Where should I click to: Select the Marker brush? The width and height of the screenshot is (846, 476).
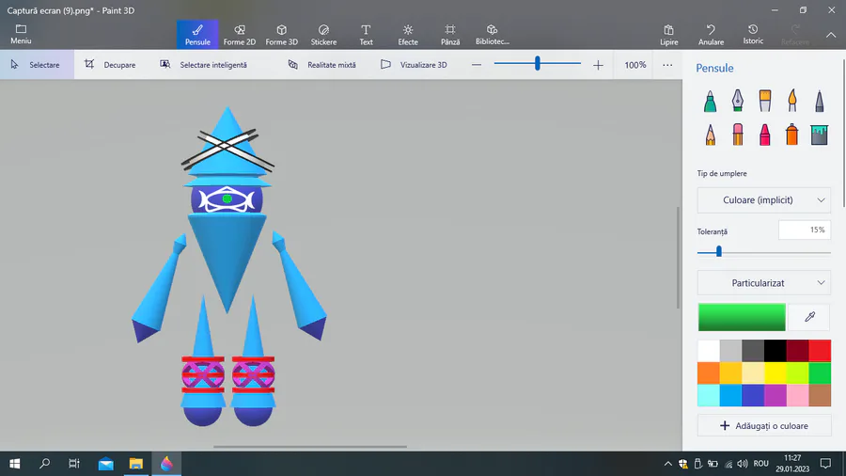(710, 101)
